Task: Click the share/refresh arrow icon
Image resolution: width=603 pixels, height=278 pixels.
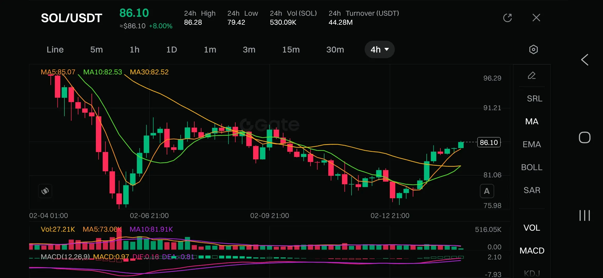Action: click(x=507, y=18)
